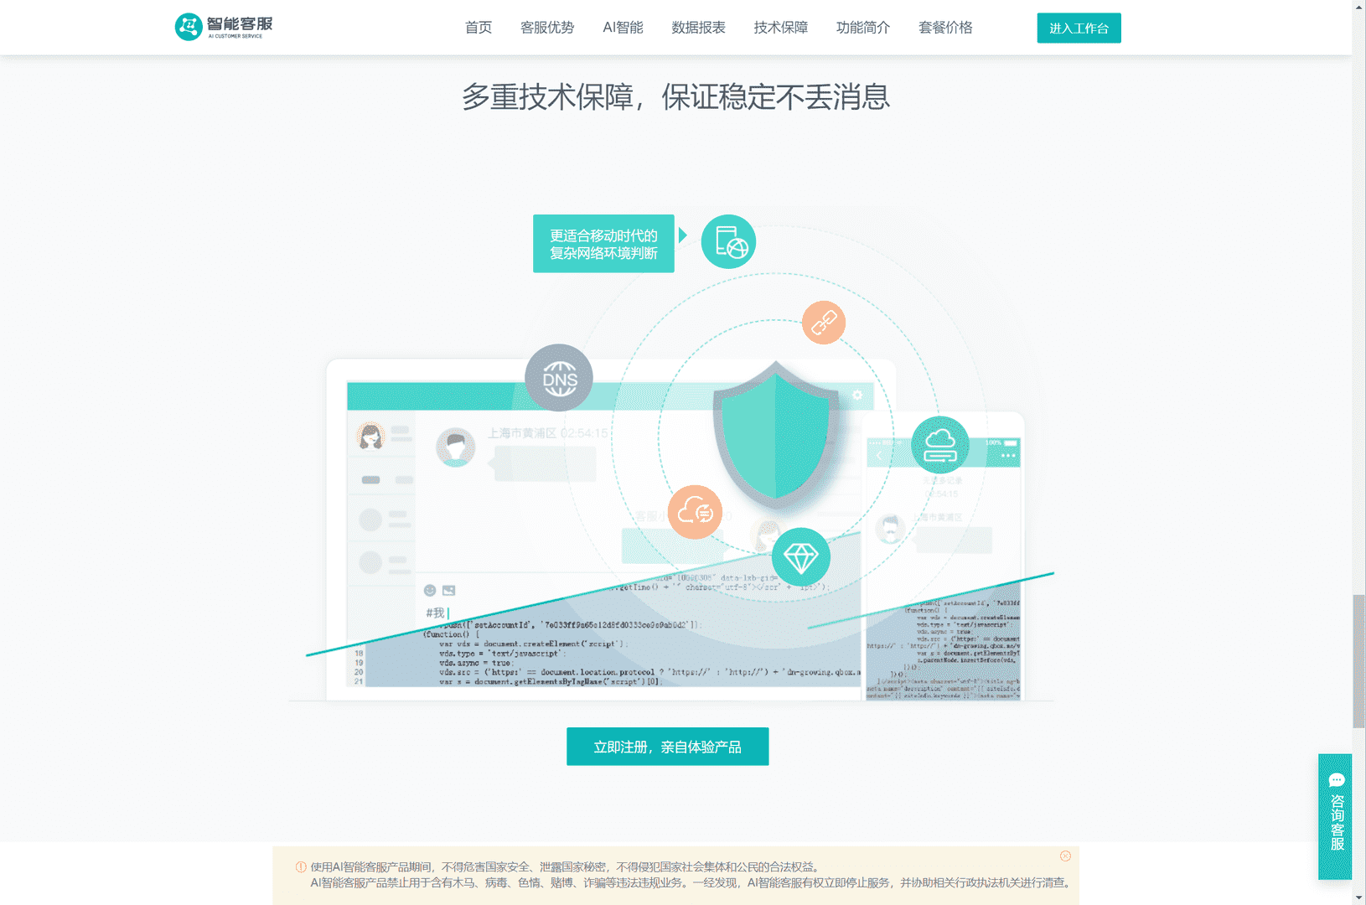
Task: Click the heading 多重技术保障，保证稳定不丢消息
Action: click(675, 97)
